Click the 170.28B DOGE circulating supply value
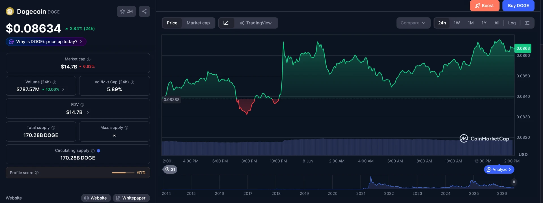This screenshot has width=543, height=203. point(78,158)
